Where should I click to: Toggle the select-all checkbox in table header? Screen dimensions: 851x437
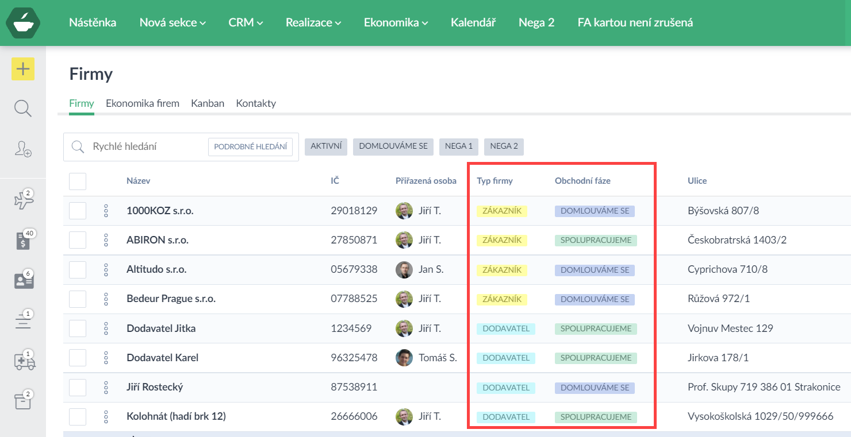(78, 181)
